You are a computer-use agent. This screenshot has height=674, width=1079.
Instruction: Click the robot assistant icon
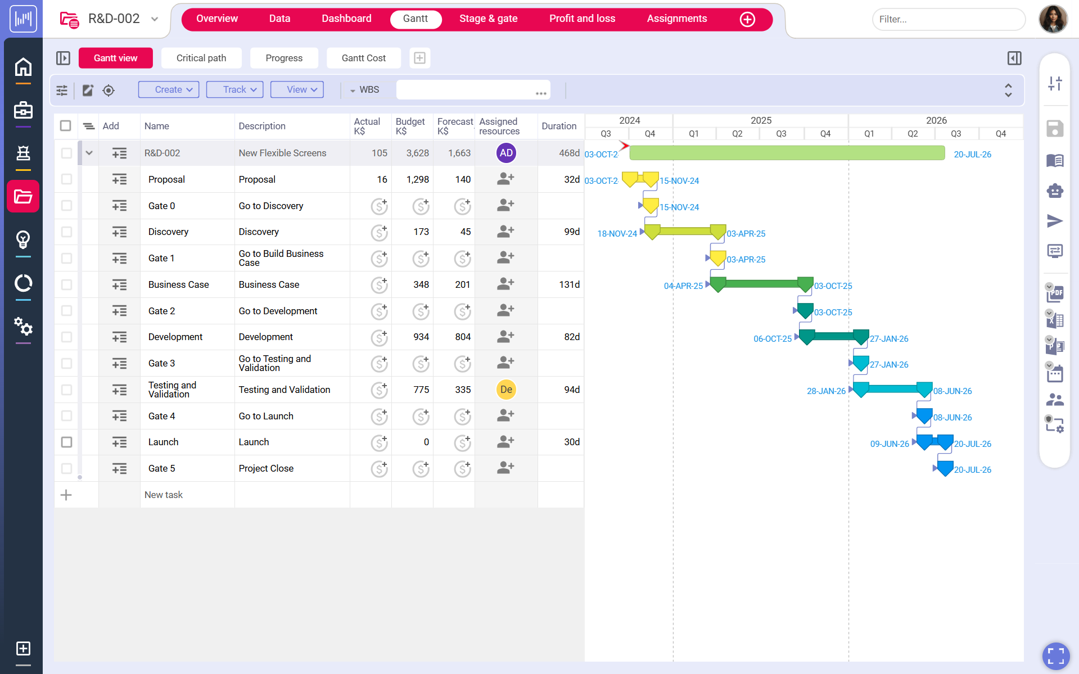pos(1055,191)
